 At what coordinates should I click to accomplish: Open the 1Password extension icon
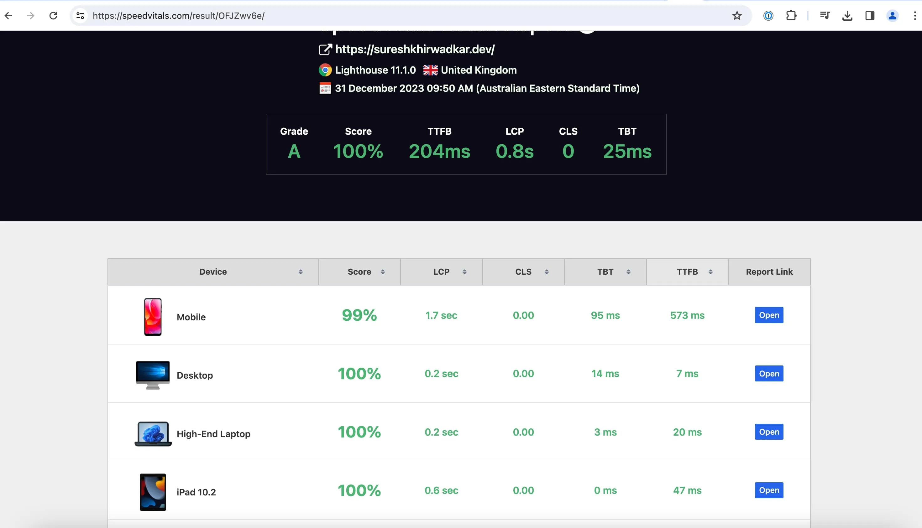(768, 16)
